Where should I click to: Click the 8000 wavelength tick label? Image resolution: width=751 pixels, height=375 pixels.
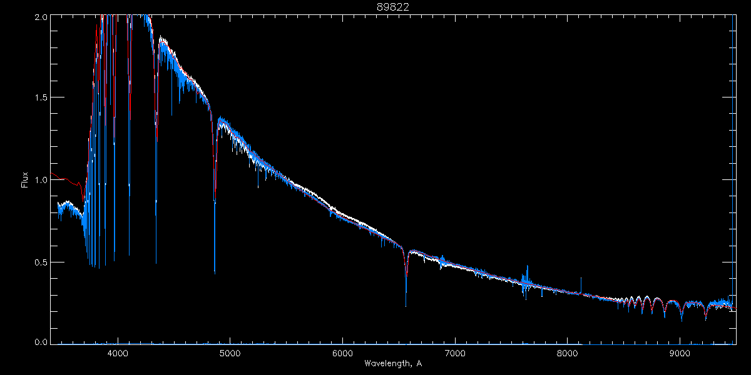[x=568, y=352]
